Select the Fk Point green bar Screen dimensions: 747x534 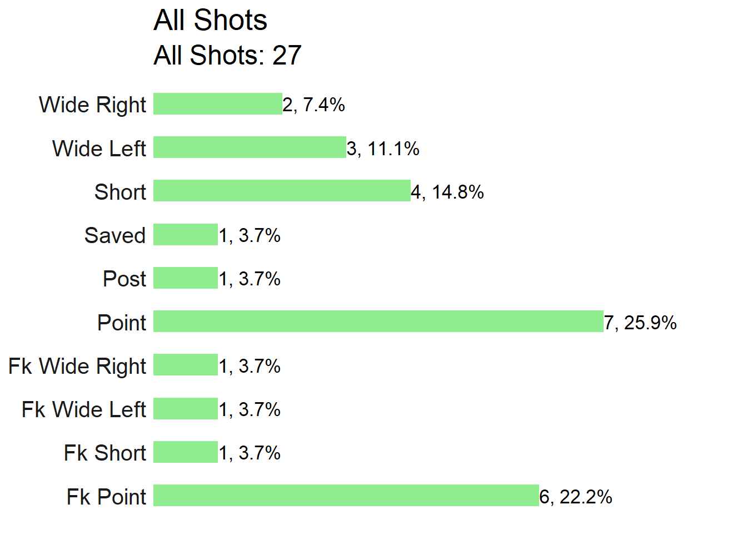pyautogui.click(x=346, y=496)
